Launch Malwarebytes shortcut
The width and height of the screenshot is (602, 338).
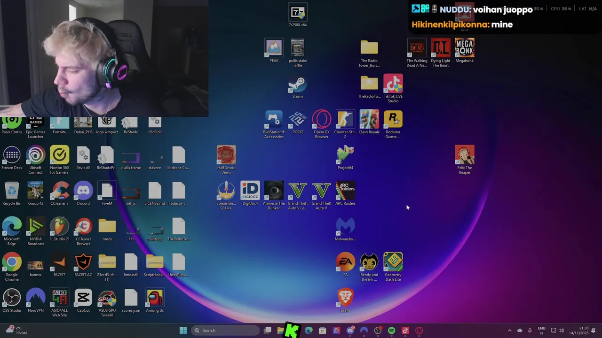coord(345,229)
